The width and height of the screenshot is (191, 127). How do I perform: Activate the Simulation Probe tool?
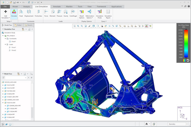tap(100, 14)
